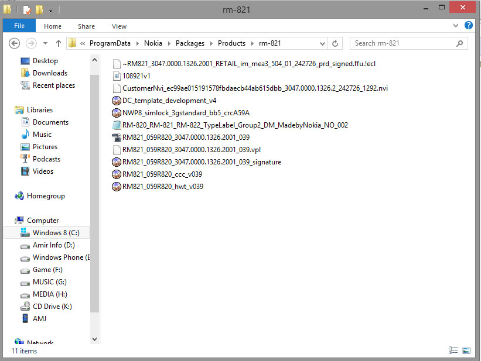Select the CustomerNvi .nvi file icon
Image resolution: width=481 pixels, height=361 pixels.
[x=117, y=88]
